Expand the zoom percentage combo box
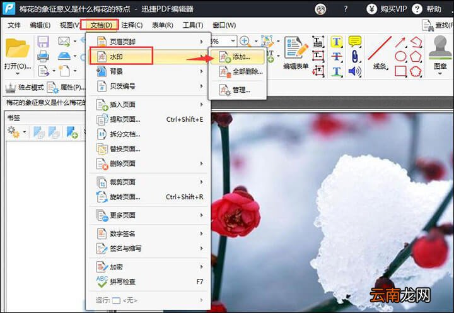This screenshot has width=454, height=313. (x=233, y=41)
